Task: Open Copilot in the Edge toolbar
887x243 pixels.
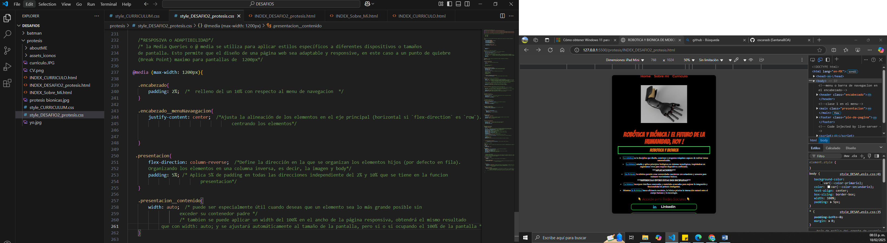Action: [x=881, y=50]
